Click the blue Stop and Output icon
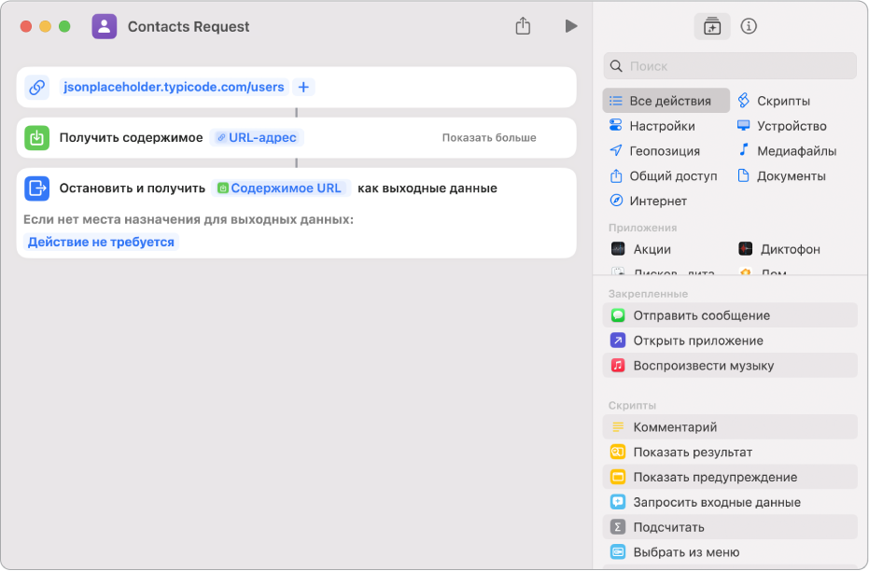The height and width of the screenshot is (571, 869). coord(36,188)
